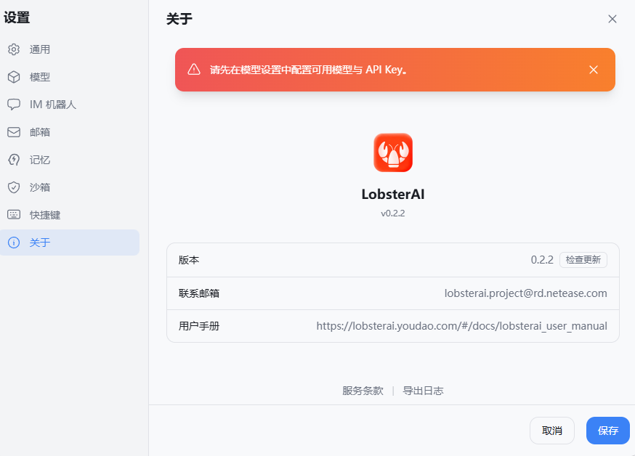Click the LobsterAI app name text
This screenshot has height=456, width=635.
pos(393,195)
